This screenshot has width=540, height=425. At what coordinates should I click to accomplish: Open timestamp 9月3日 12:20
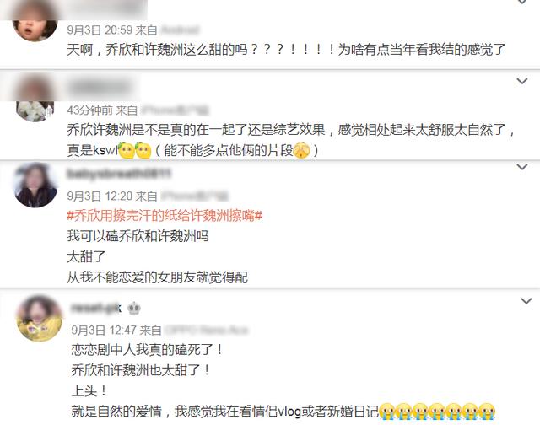pos(95,196)
